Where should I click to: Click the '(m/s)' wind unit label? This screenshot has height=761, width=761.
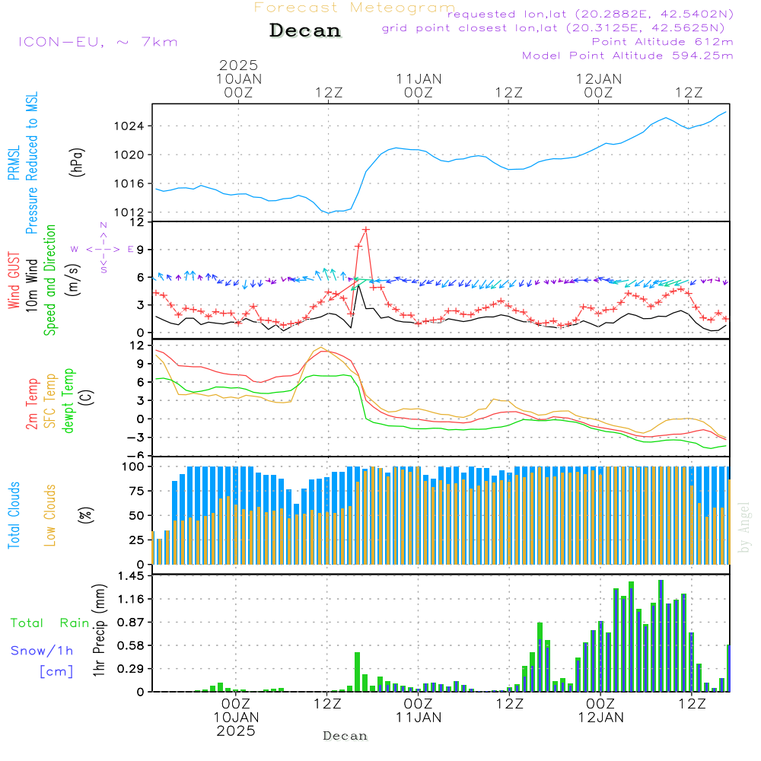click(x=73, y=281)
